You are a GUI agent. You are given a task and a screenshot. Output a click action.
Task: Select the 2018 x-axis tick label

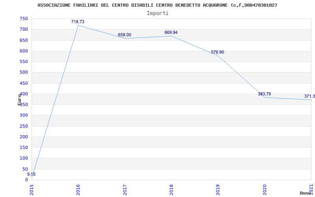coord(171,190)
